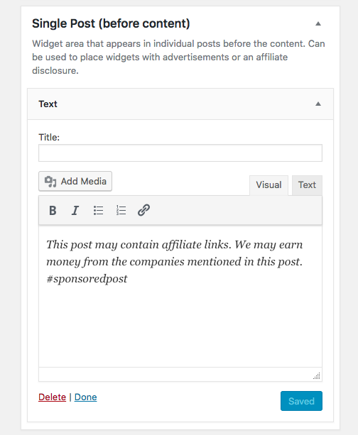358x435 pixels.
Task: Collapse the Text widget with its arrow
Action: 318,104
